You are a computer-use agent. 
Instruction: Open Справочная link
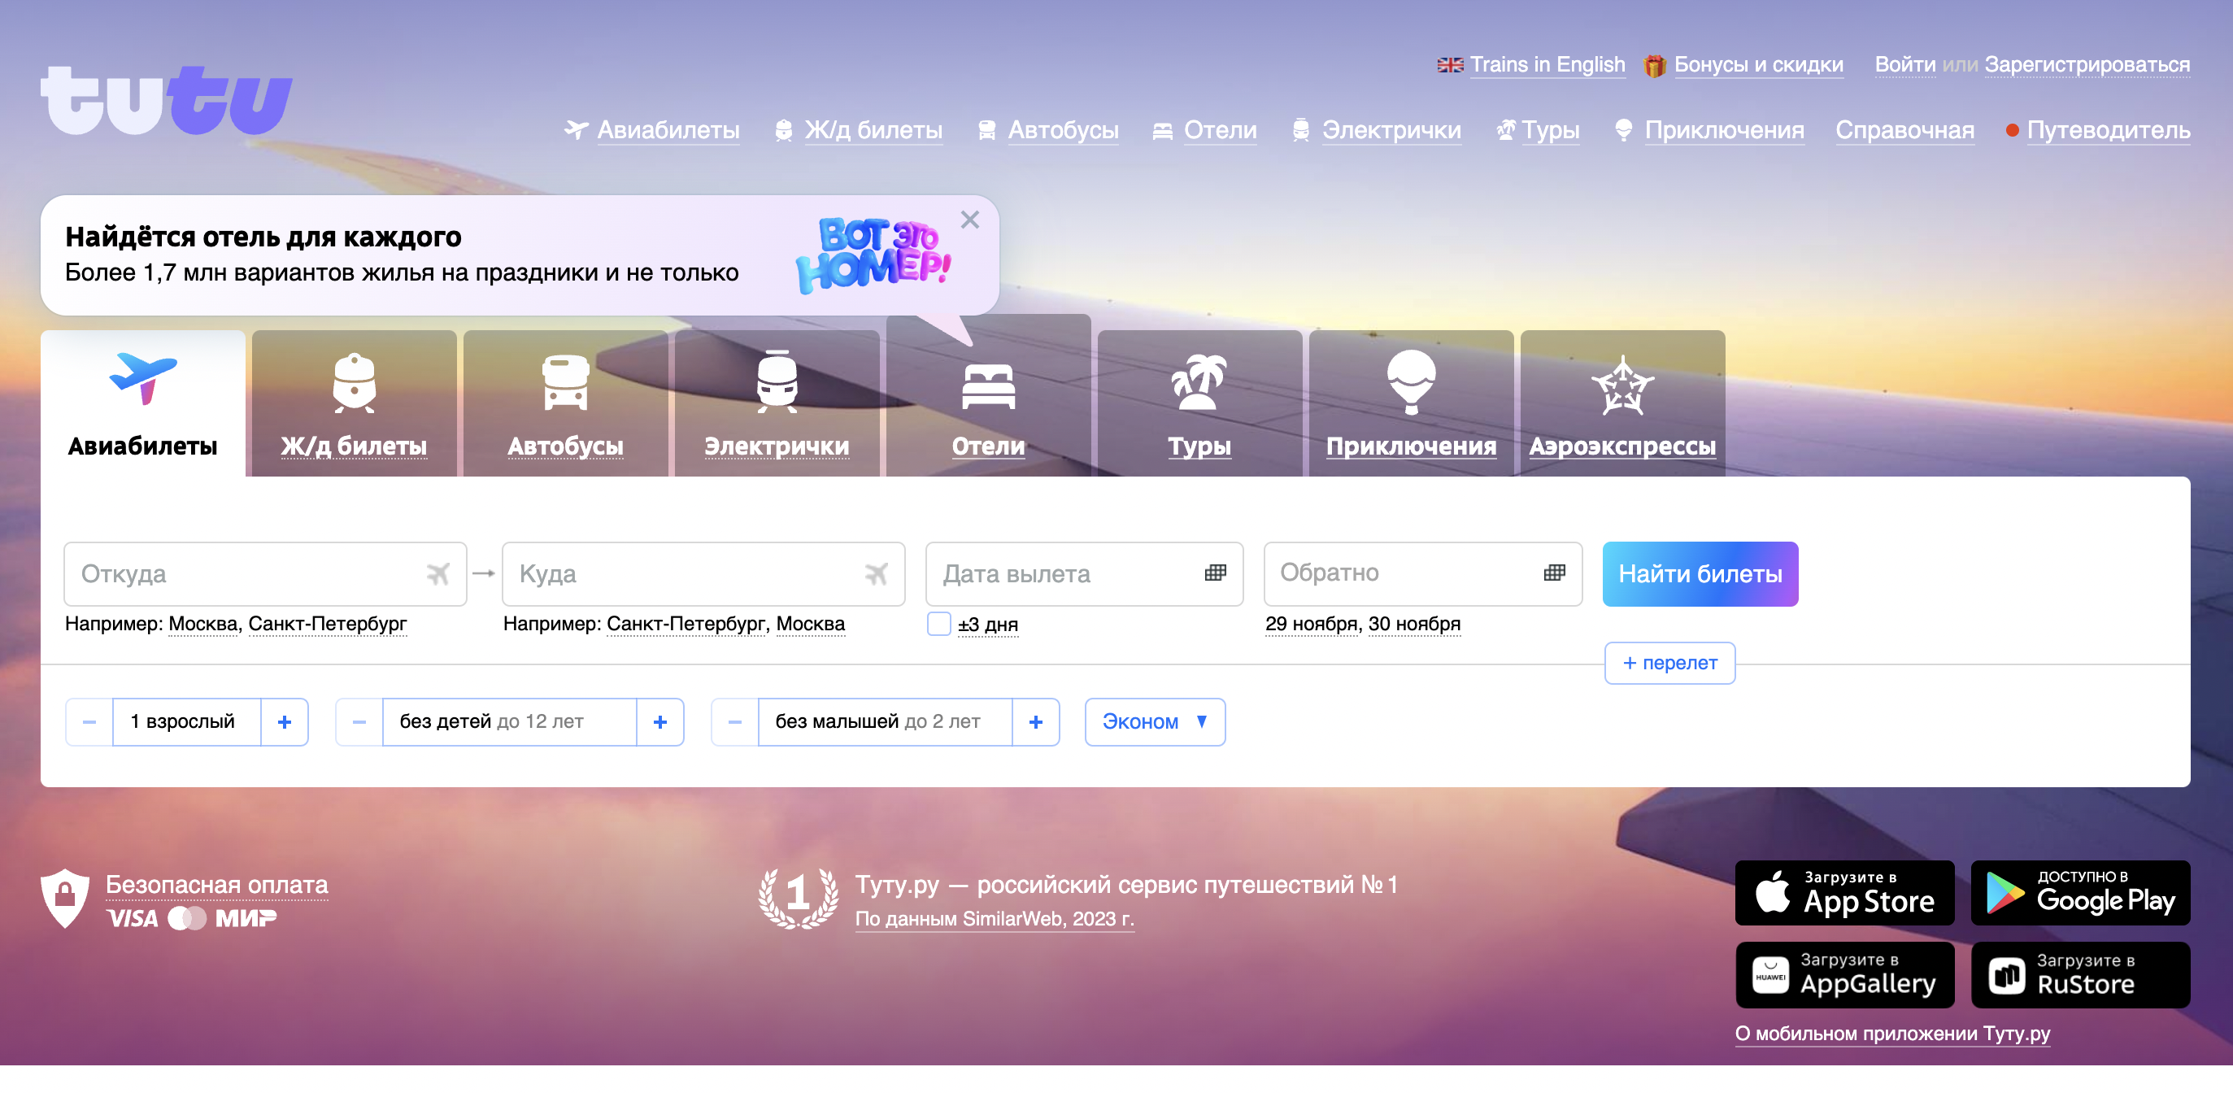pyautogui.click(x=1904, y=130)
